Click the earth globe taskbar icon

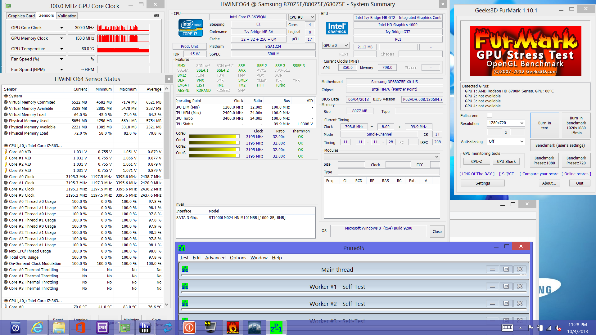tap(254, 328)
